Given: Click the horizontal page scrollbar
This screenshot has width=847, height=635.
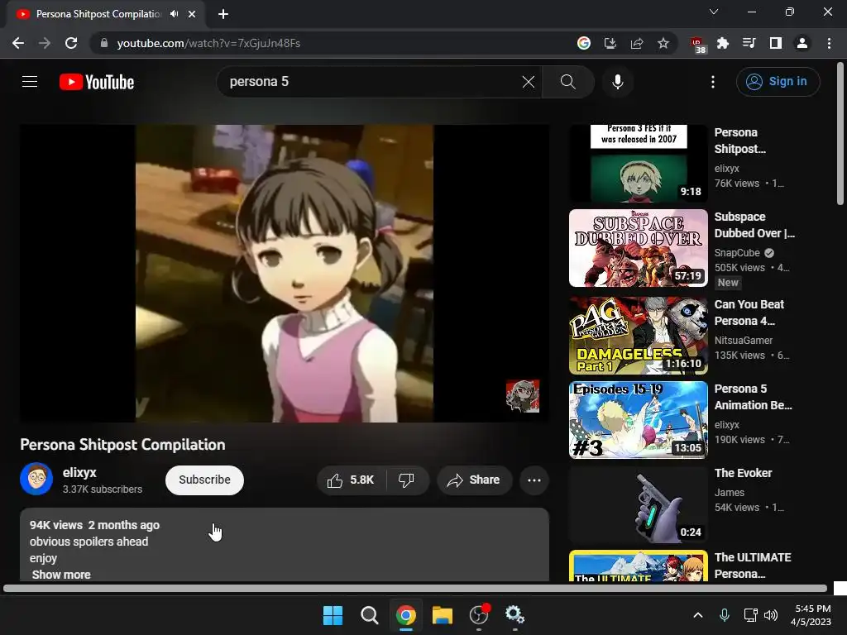Looking at the screenshot, I should [x=415, y=588].
